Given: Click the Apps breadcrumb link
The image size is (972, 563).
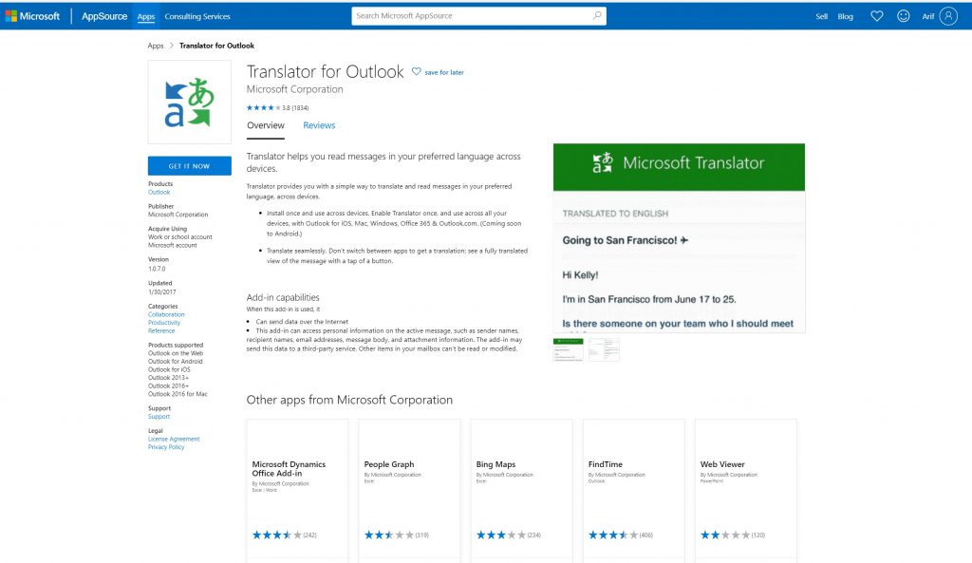Looking at the screenshot, I should click(156, 46).
